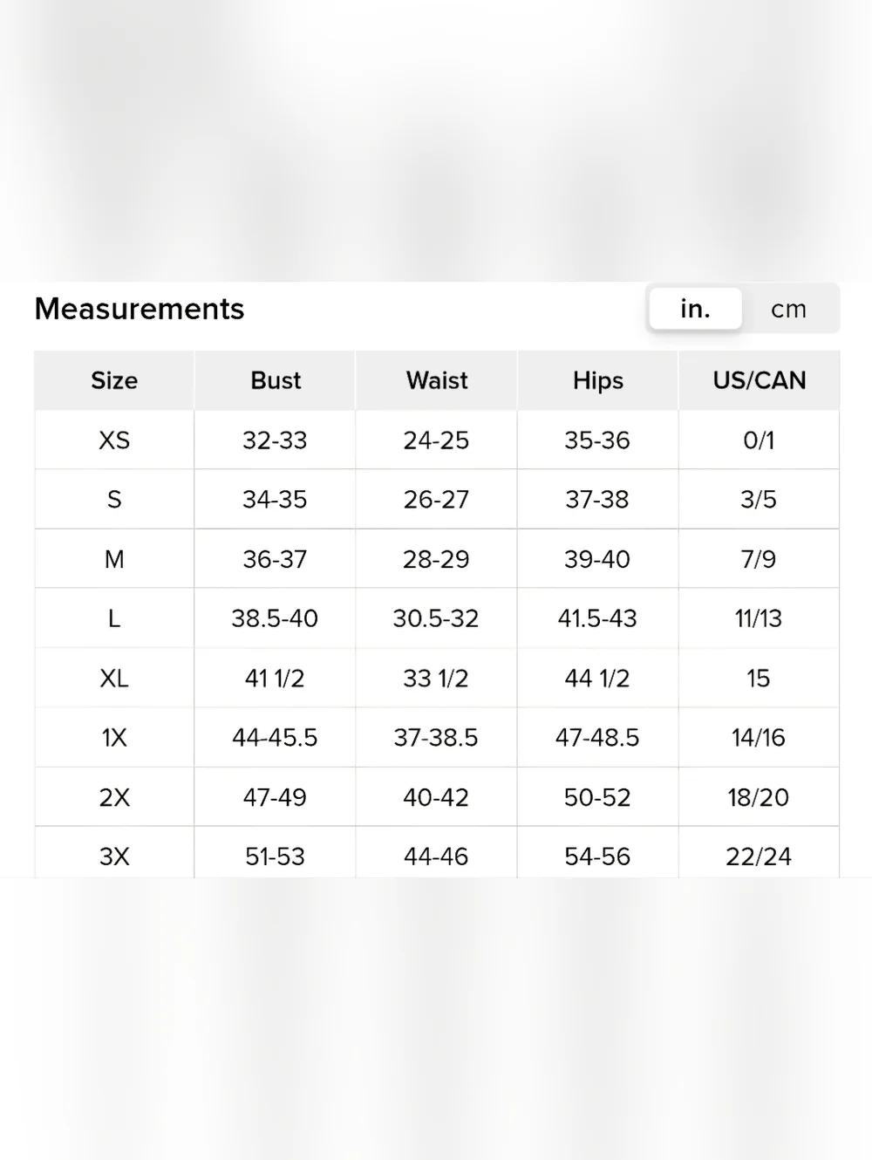Click the 33 1/2 waist cell
This screenshot has width=872, height=1160.
click(437, 678)
